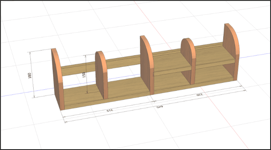Screen dimensions: 271x150
Task: Click empty grid area below the shelf
Action: coord(145,135)
